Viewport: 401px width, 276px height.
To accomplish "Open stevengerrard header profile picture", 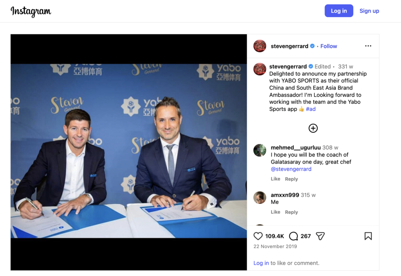I will point(260,46).
